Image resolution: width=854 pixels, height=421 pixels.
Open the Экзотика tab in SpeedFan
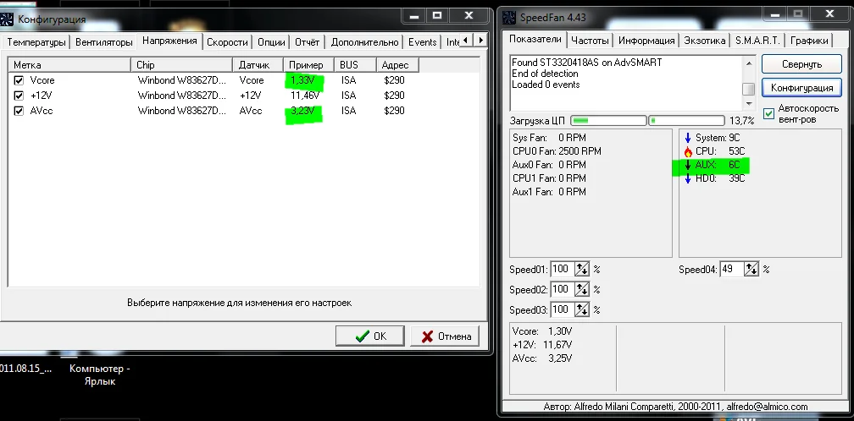point(705,41)
